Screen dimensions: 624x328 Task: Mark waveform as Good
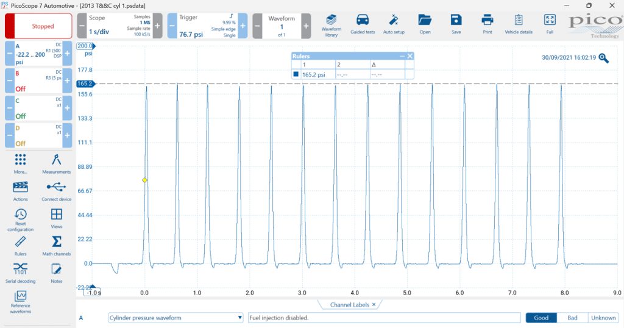pyautogui.click(x=541, y=318)
